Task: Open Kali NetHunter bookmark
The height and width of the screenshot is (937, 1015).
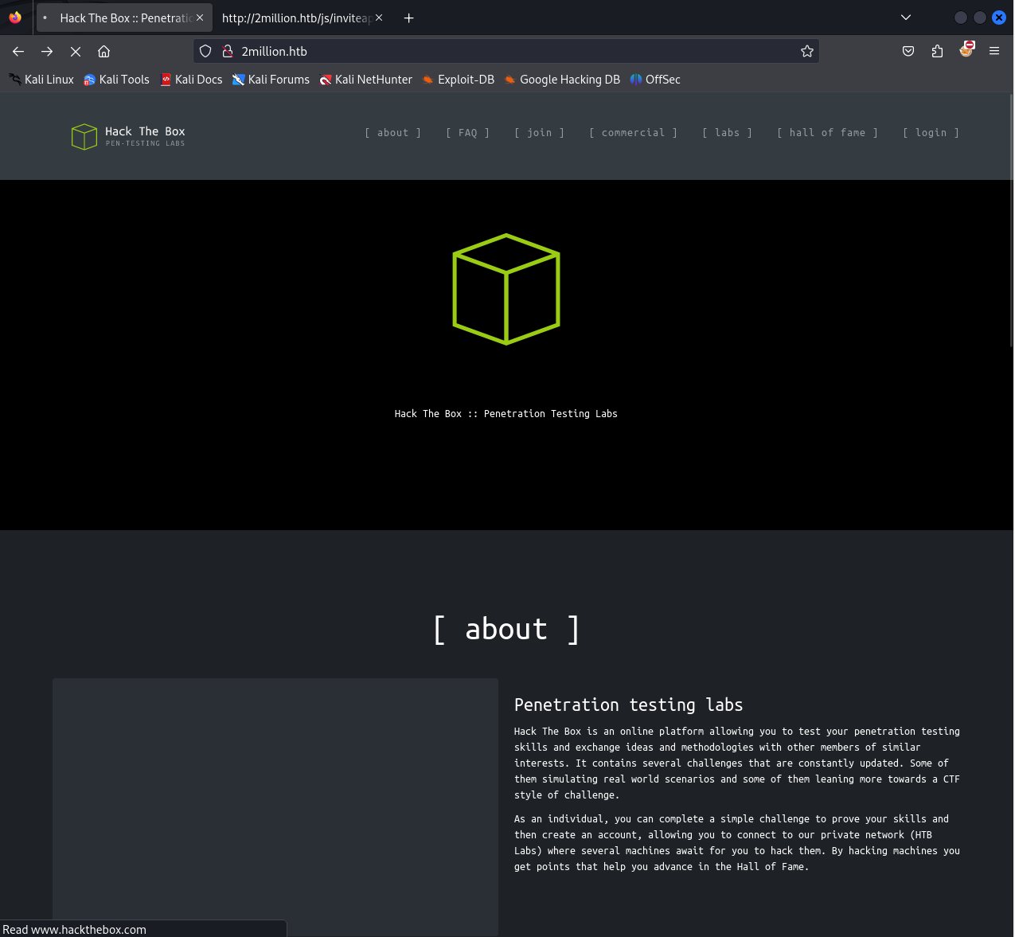Action: [366, 80]
